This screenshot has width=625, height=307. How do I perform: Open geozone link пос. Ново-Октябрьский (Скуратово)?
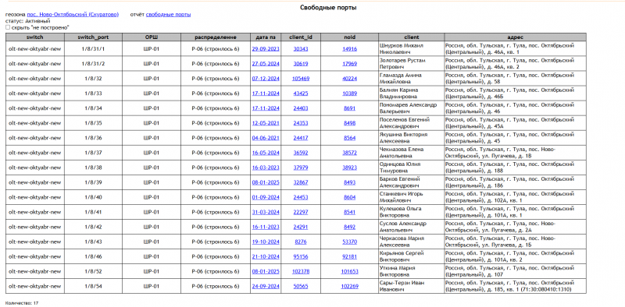pos(73,14)
